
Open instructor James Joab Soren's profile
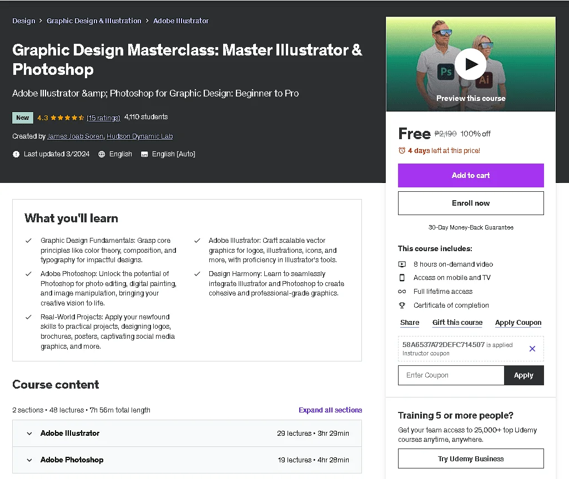point(75,136)
